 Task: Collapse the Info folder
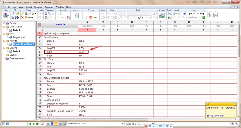pos(4,34)
